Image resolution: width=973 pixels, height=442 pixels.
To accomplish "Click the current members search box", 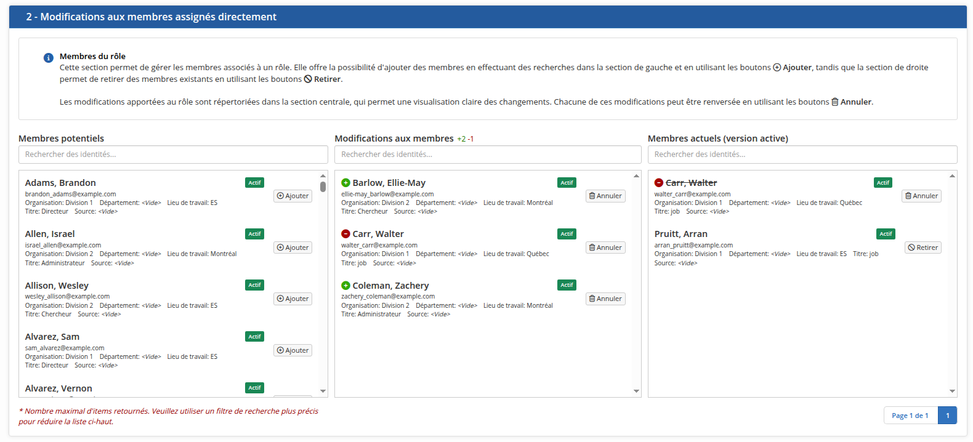I will (802, 155).
